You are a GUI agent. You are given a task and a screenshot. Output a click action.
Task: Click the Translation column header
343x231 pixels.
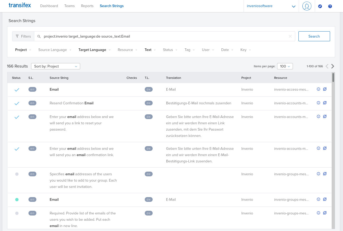pyautogui.click(x=173, y=78)
